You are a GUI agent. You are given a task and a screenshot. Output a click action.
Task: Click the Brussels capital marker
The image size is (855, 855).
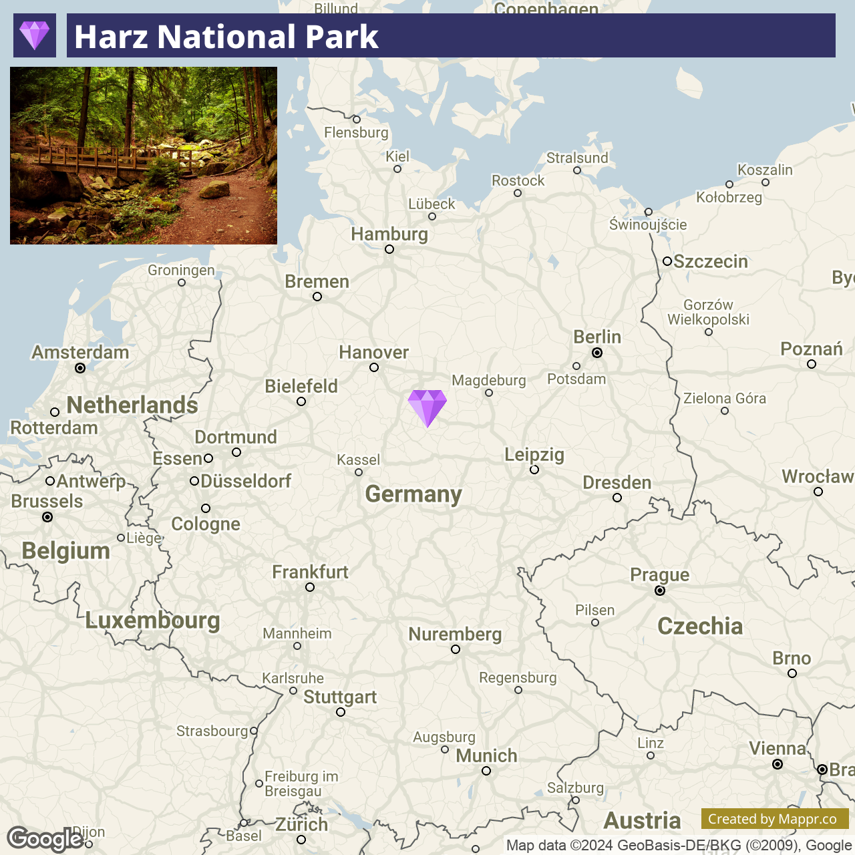[x=47, y=517]
